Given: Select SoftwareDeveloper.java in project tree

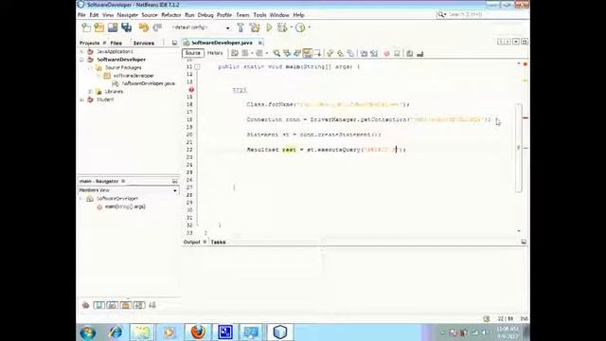Looking at the screenshot, I should (149, 83).
